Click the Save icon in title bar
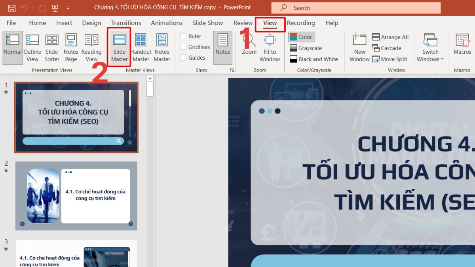The image size is (475, 267). [12, 8]
